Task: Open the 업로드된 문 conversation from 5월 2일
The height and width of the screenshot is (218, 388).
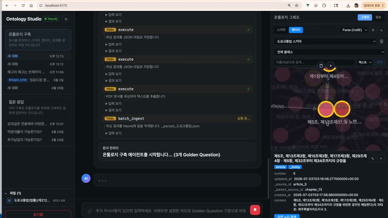Action: pos(38,80)
